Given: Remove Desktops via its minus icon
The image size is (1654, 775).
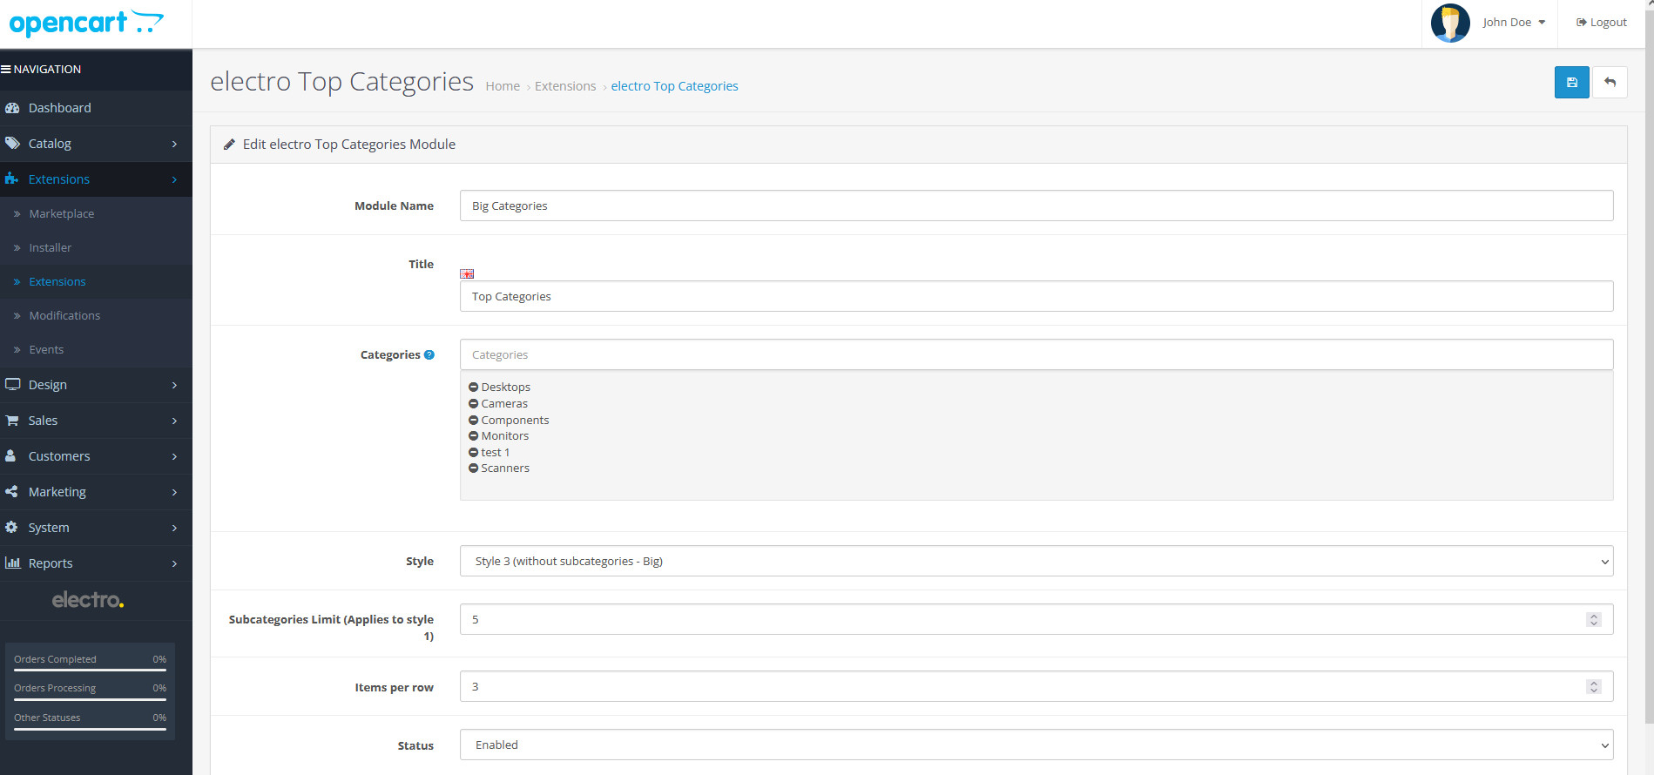Looking at the screenshot, I should pyautogui.click(x=473, y=387).
